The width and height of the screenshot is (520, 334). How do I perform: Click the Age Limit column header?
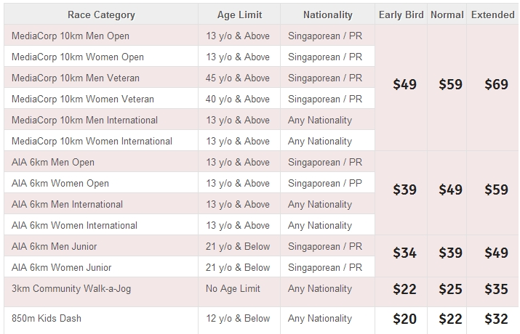click(239, 15)
